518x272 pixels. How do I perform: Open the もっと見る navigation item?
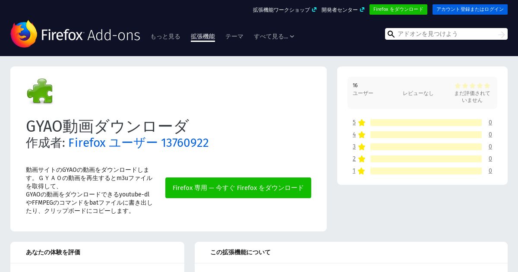tap(165, 37)
